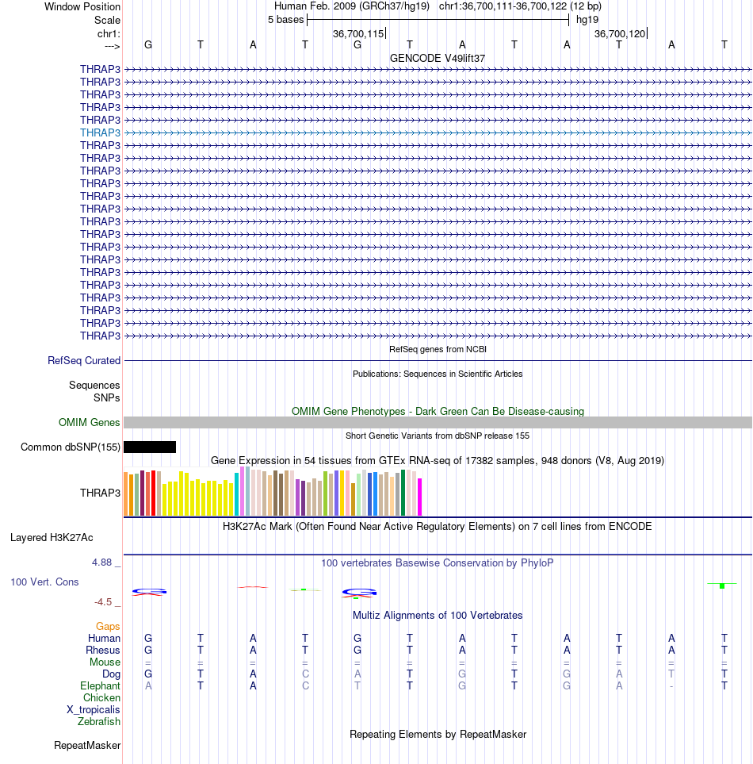753x764 pixels.
Task: Click the chr1:36,700,111-36,700,122 (12 bp) position text
Action: [520, 6]
